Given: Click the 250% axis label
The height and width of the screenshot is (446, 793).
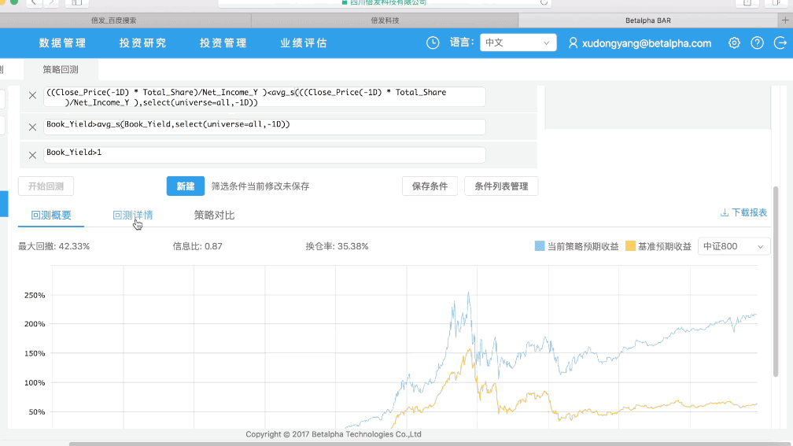Looking at the screenshot, I should point(35,295).
